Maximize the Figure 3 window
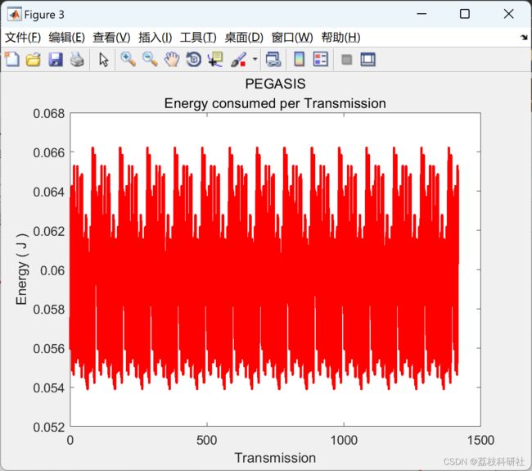Image resolution: width=532 pixels, height=471 pixels. click(x=465, y=14)
